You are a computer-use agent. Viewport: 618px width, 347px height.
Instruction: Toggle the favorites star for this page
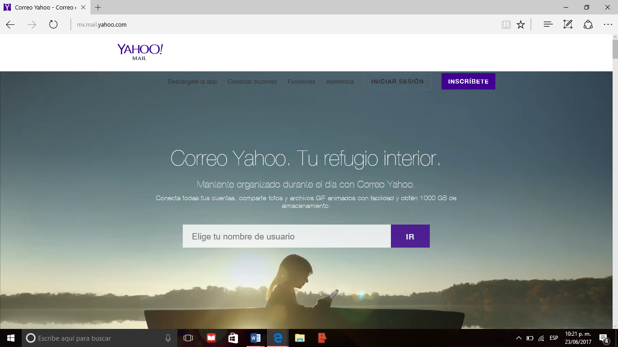click(x=521, y=24)
